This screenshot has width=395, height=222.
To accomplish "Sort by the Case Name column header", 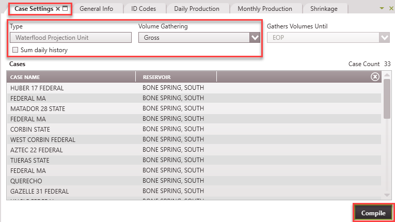I will click(71, 77).
